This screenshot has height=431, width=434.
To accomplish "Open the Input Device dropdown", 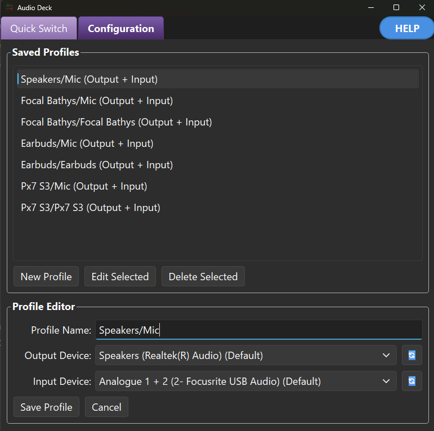I will click(246, 381).
